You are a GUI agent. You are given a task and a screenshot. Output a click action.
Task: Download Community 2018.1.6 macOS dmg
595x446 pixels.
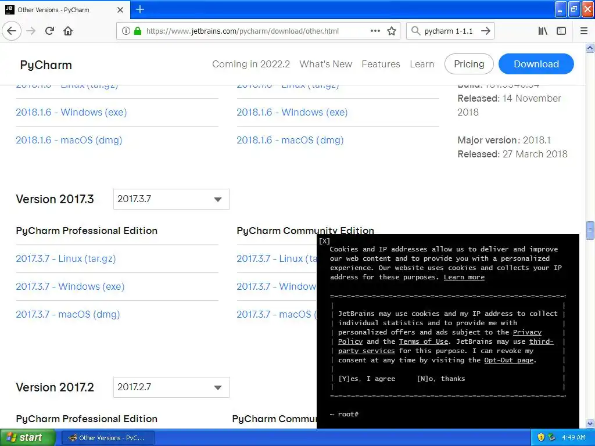pos(290,140)
